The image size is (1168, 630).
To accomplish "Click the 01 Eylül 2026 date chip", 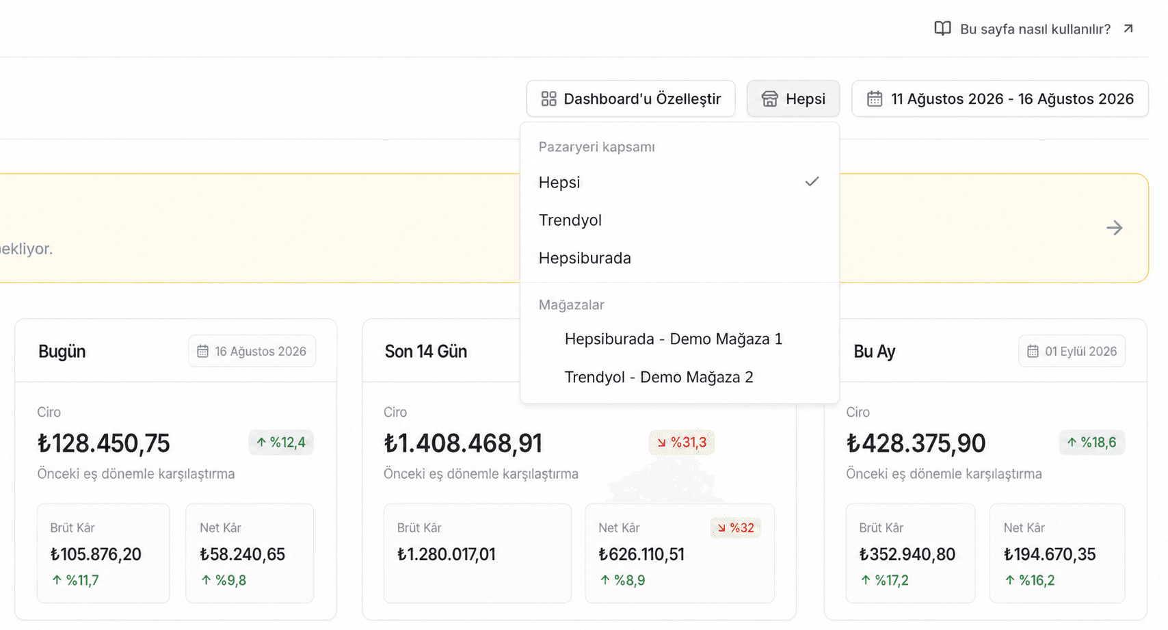I will 1072,352.
